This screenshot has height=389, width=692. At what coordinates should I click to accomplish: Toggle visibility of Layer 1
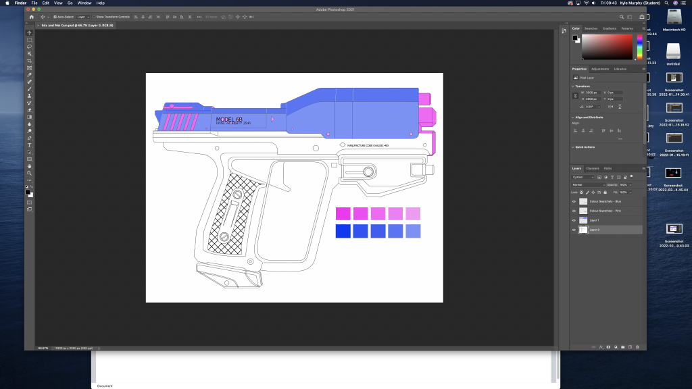(x=574, y=221)
